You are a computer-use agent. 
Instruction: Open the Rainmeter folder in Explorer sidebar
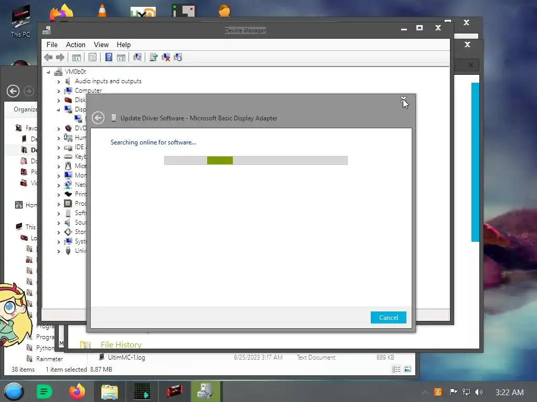50,359
